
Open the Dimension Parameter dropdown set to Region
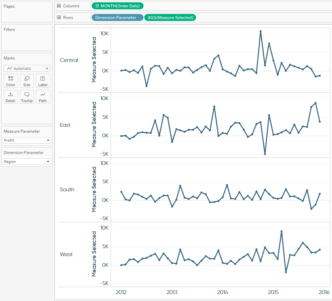pyautogui.click(x=48, y=162)
